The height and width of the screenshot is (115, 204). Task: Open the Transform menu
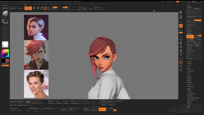coord(93,4)
